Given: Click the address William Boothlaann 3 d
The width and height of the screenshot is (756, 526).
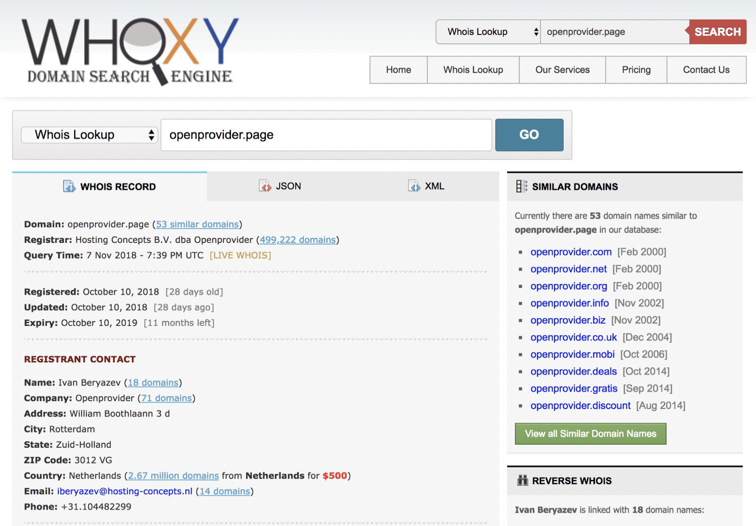Looking at the screenshot, I should pyautogui.click(x=120, y=413).
